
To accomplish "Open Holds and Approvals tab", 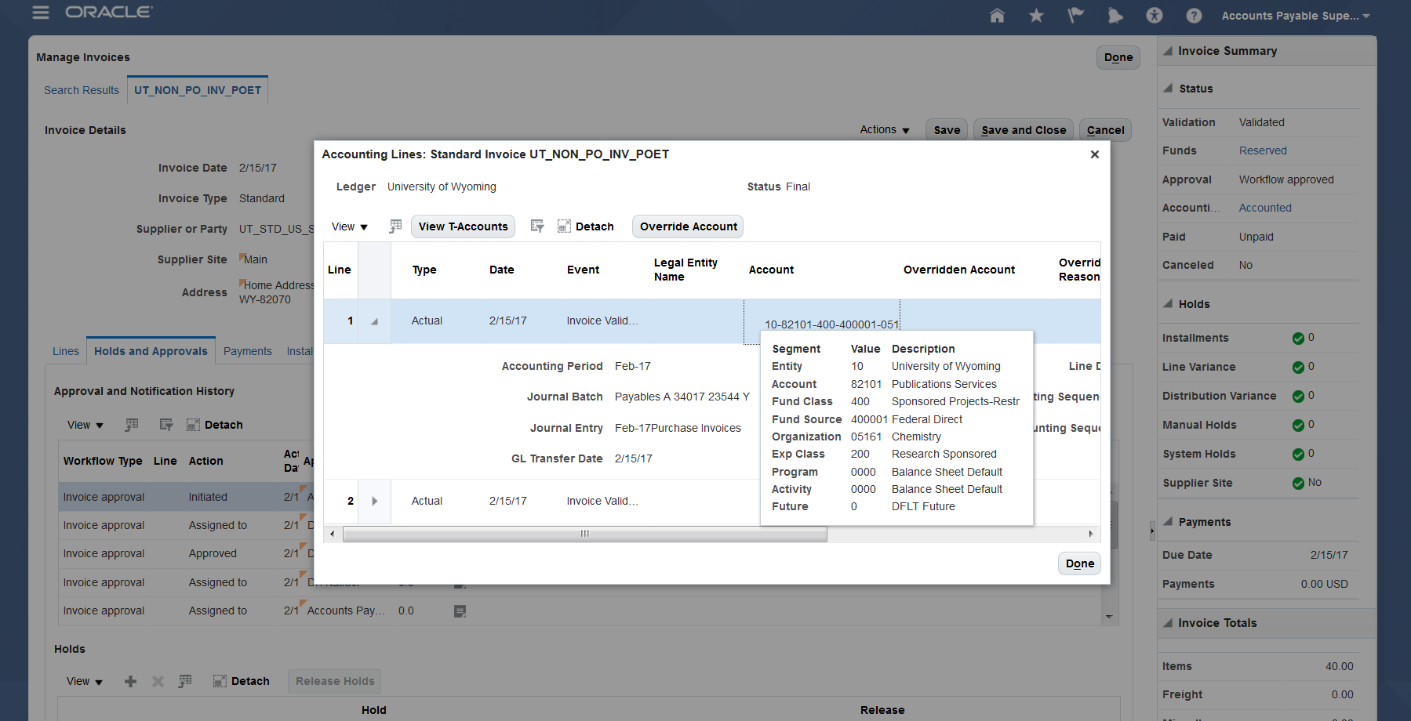I will click(151, 351).
